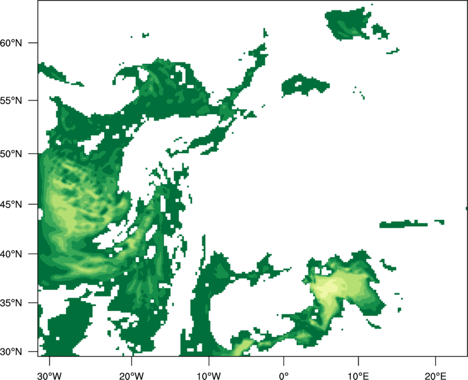Click the 35°N latitude label
The height and width of the screenshot is (380, 468).
11,303
